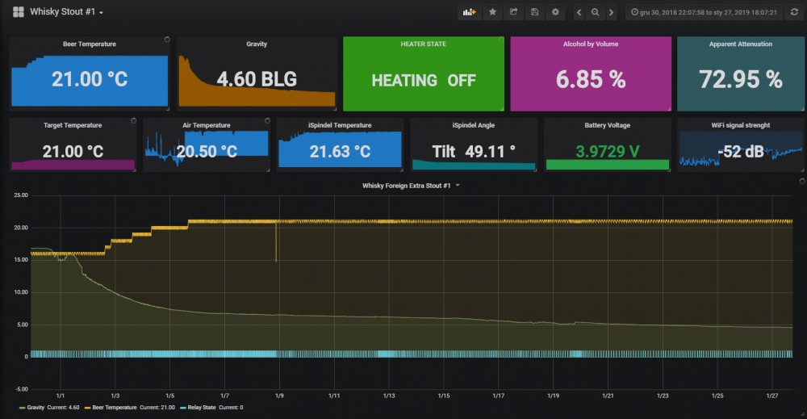807x419 pixels.
Task: Click the Add panel icon
Action: point(468,12)
